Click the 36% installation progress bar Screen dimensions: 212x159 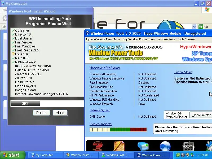pyautogui.click(x=47, y=103)
